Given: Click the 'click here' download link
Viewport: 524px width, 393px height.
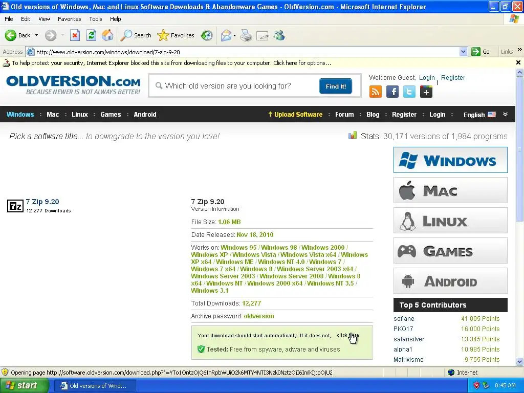Looking at the screenshot, I should point(348,335).
